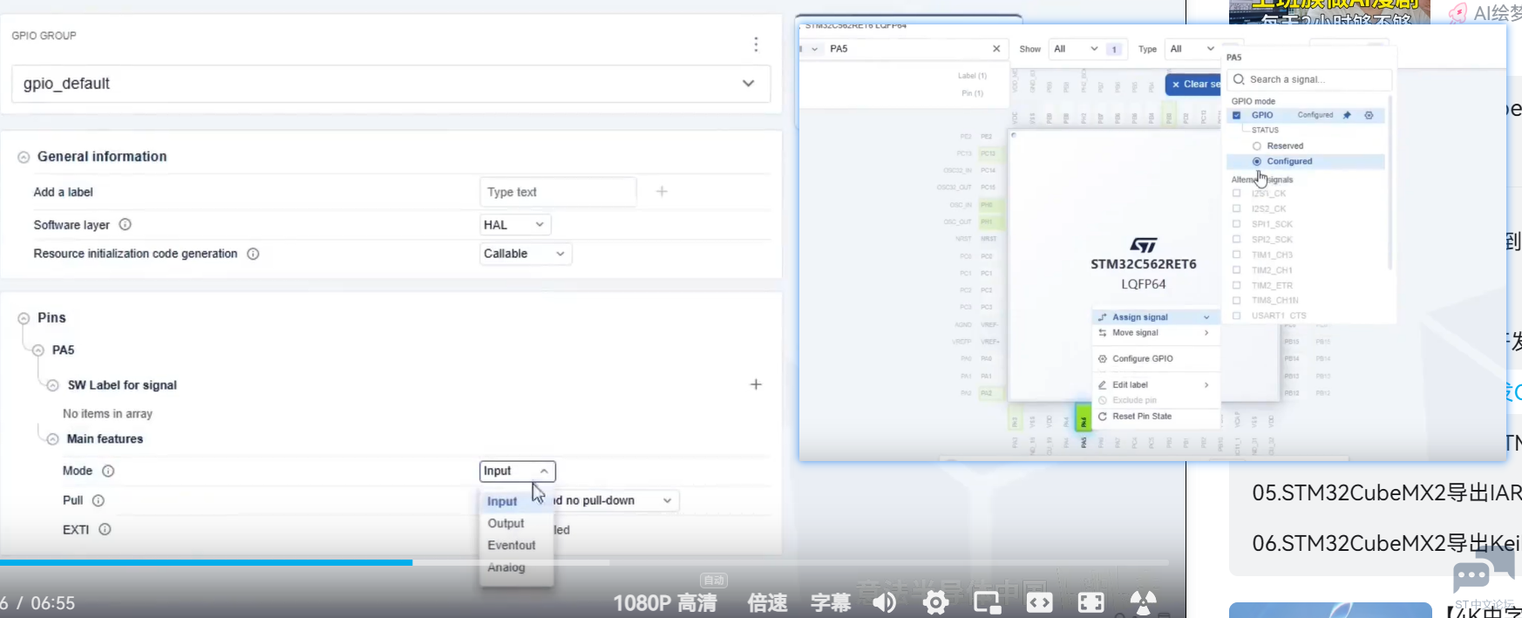
Task: Click the Add a label text field
Action: point(558,192)
